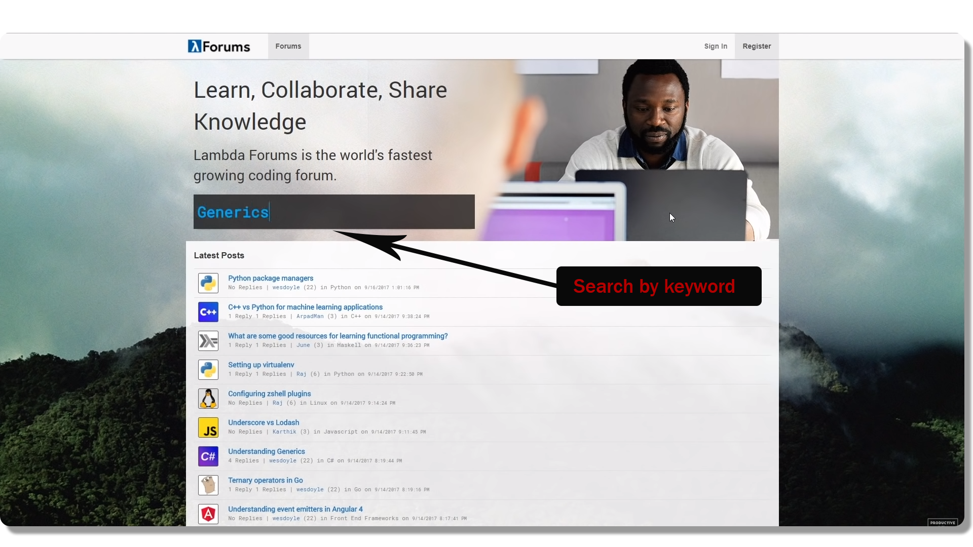Open wesdoyle profile under Python package managers

[x=286, y=288]
